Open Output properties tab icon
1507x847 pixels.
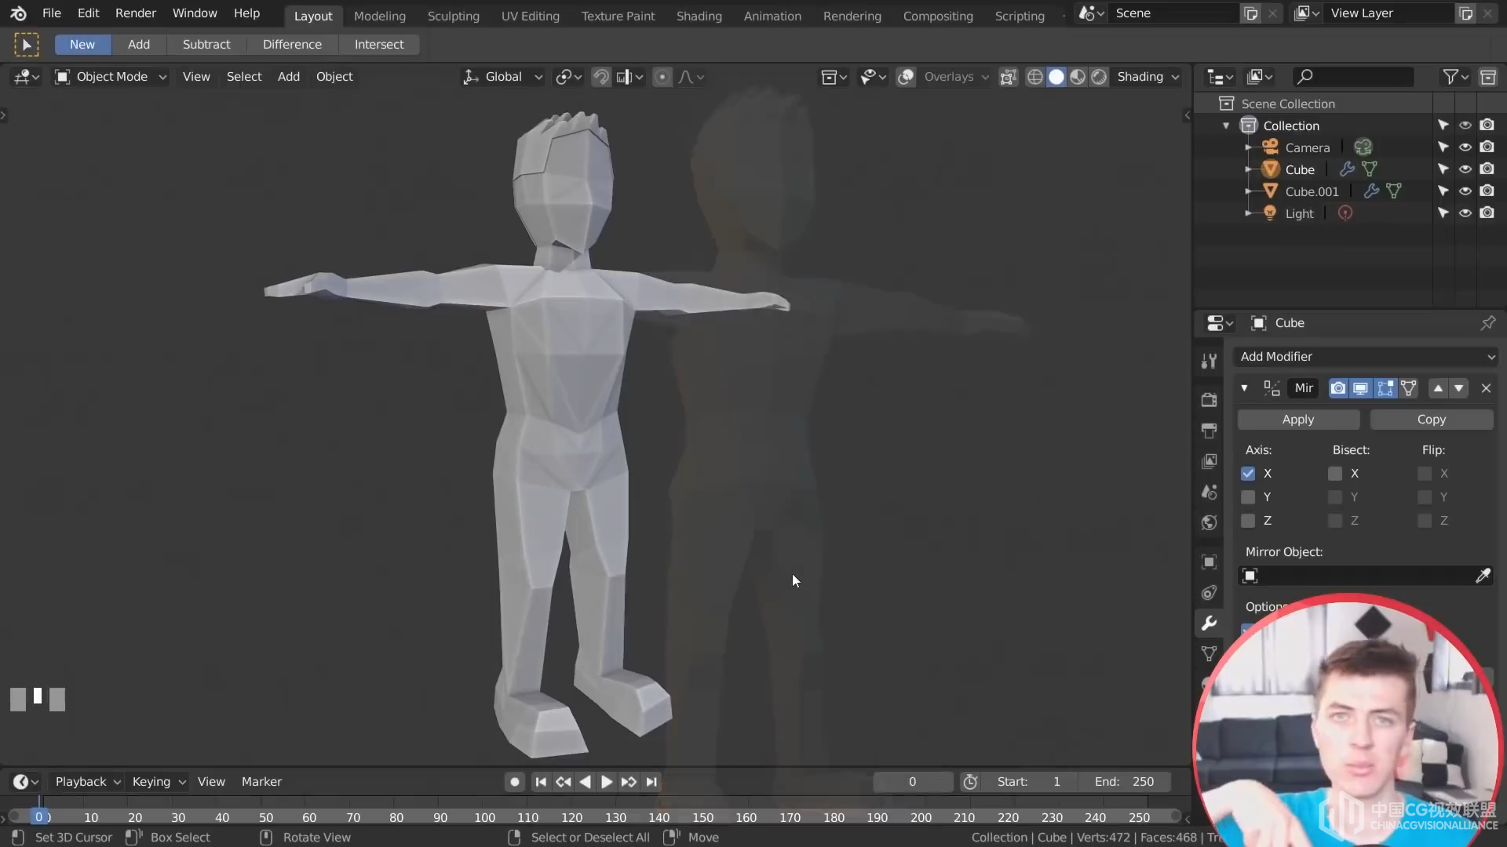pyautogui.click(x=1209, y=431)
